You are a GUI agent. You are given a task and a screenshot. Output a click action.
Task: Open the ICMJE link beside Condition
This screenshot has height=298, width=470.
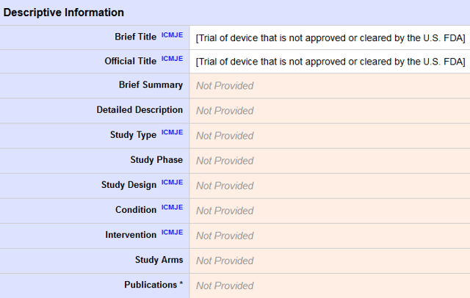tap(172, 207)
